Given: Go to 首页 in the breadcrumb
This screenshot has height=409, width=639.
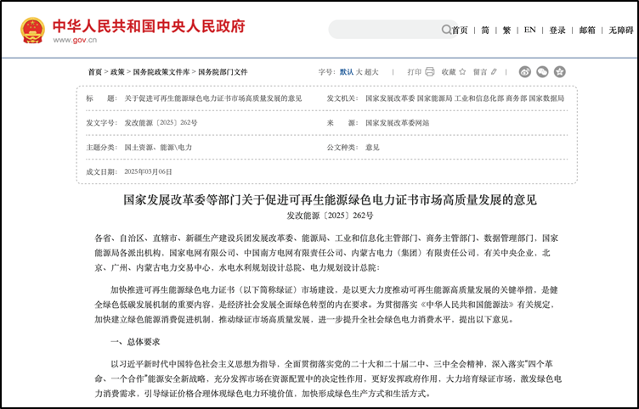Looking at the screenshot, I should [95, 72].
